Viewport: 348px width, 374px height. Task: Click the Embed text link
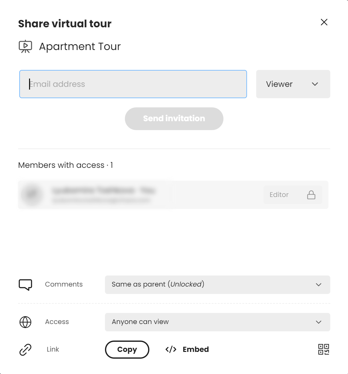(x=196, y=349)
